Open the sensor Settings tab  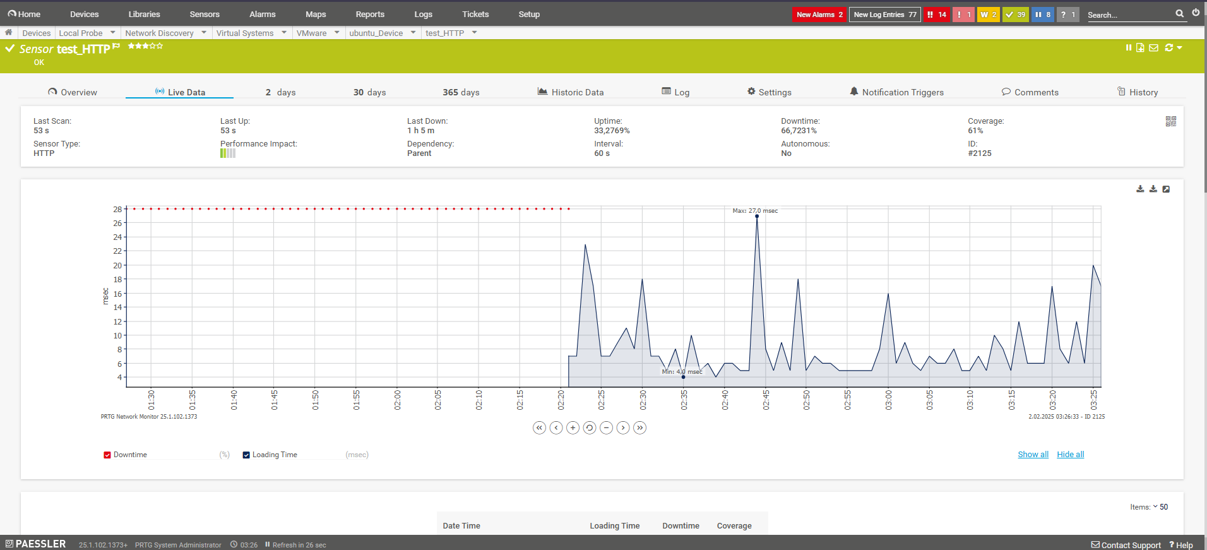click(x=769, y=92)
